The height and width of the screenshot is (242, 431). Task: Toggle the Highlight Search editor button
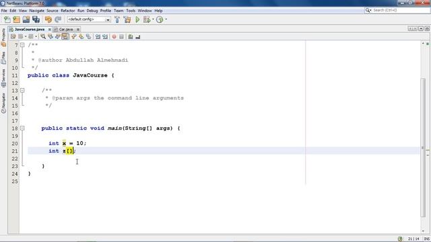(x=65, y=36)
